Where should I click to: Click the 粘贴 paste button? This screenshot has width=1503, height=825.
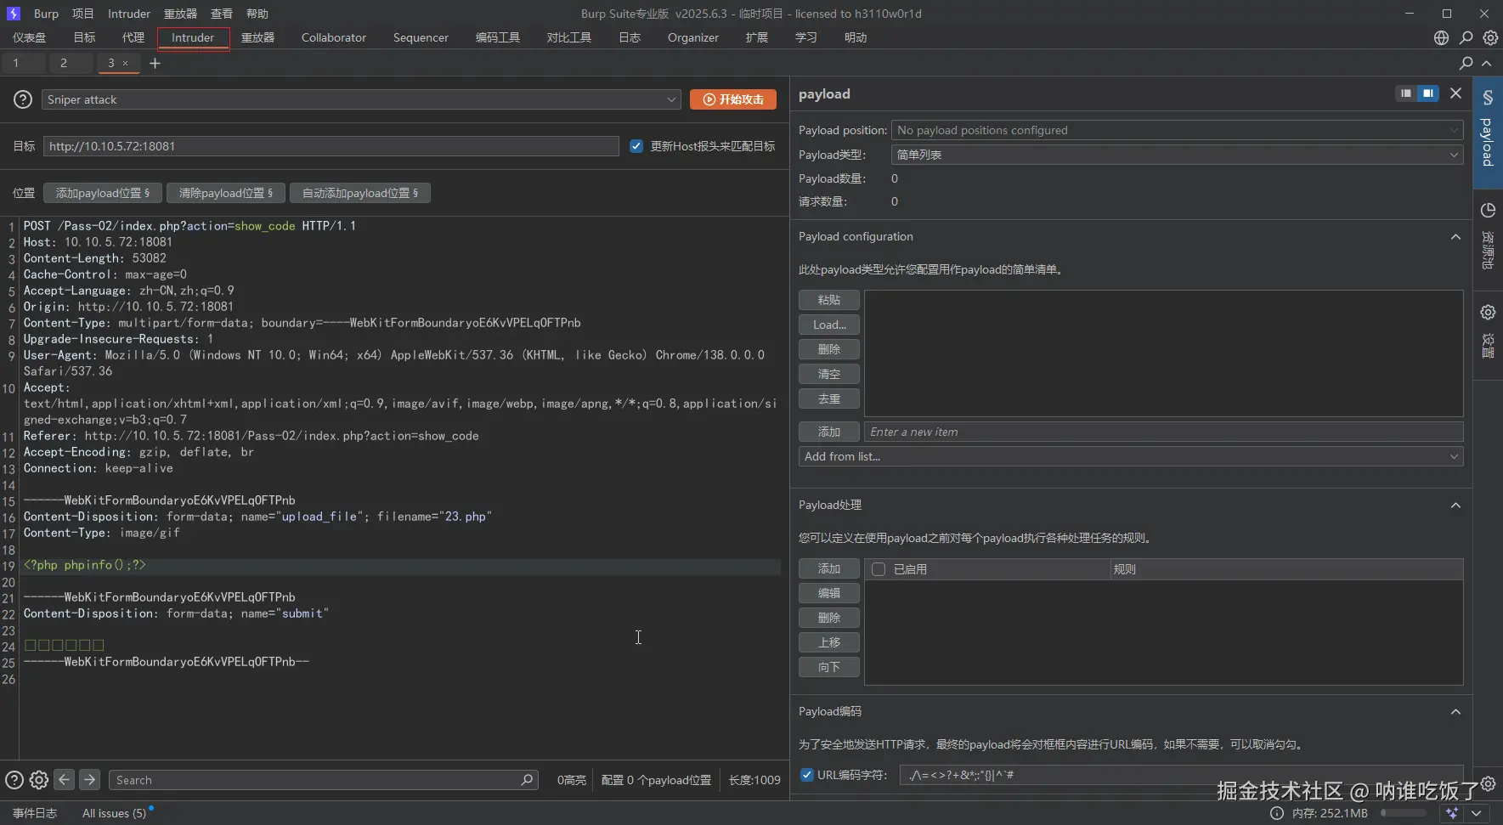coord(829,300)
